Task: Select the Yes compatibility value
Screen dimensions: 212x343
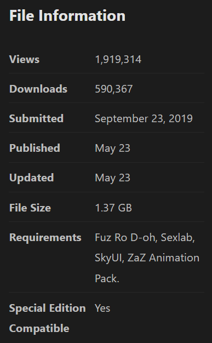Action: pyautogui.click(x=102, y=308)
